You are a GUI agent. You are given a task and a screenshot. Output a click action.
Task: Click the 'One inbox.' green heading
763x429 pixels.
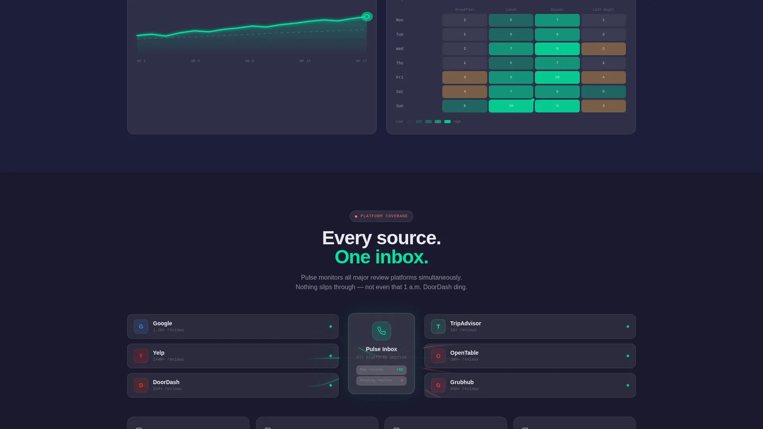381,257
